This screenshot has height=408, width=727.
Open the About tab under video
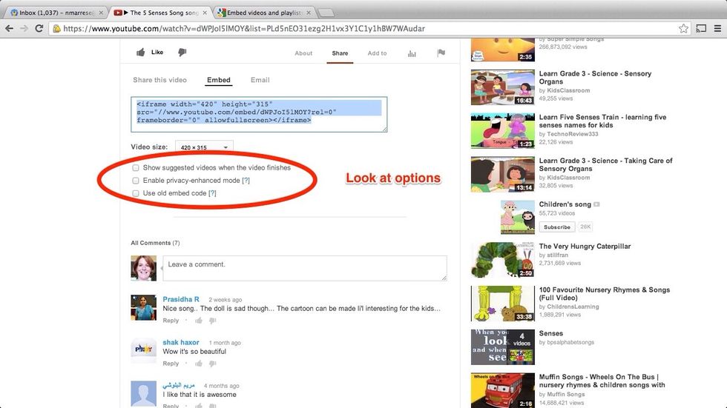point(303,53)
